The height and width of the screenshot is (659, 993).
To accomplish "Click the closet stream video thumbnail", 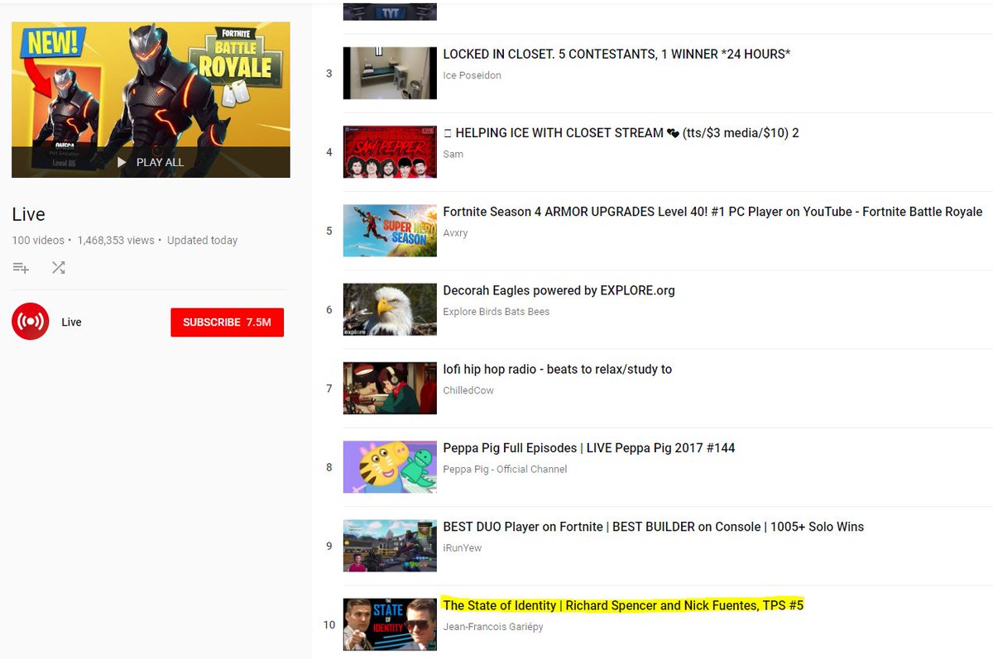I will pyautogui.click(x=390, y=74).
